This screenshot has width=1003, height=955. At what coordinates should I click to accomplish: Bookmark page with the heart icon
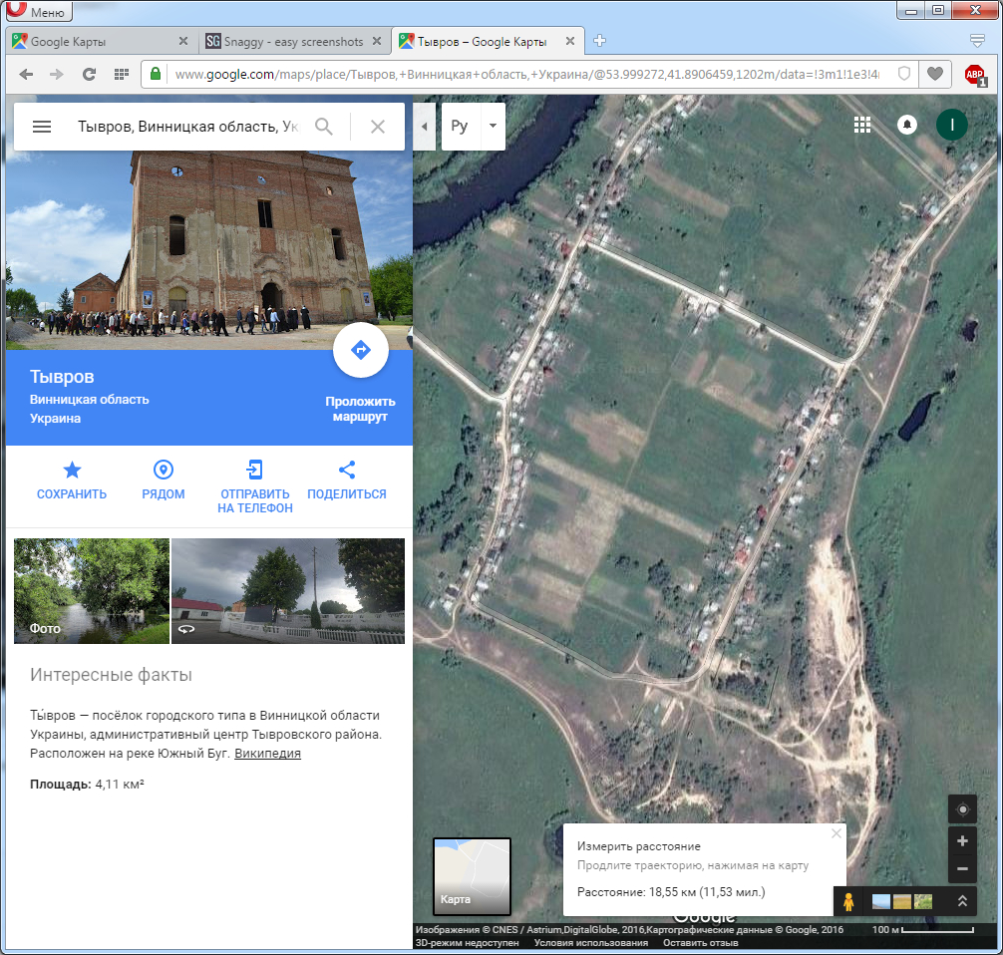(x=935, y=74)
